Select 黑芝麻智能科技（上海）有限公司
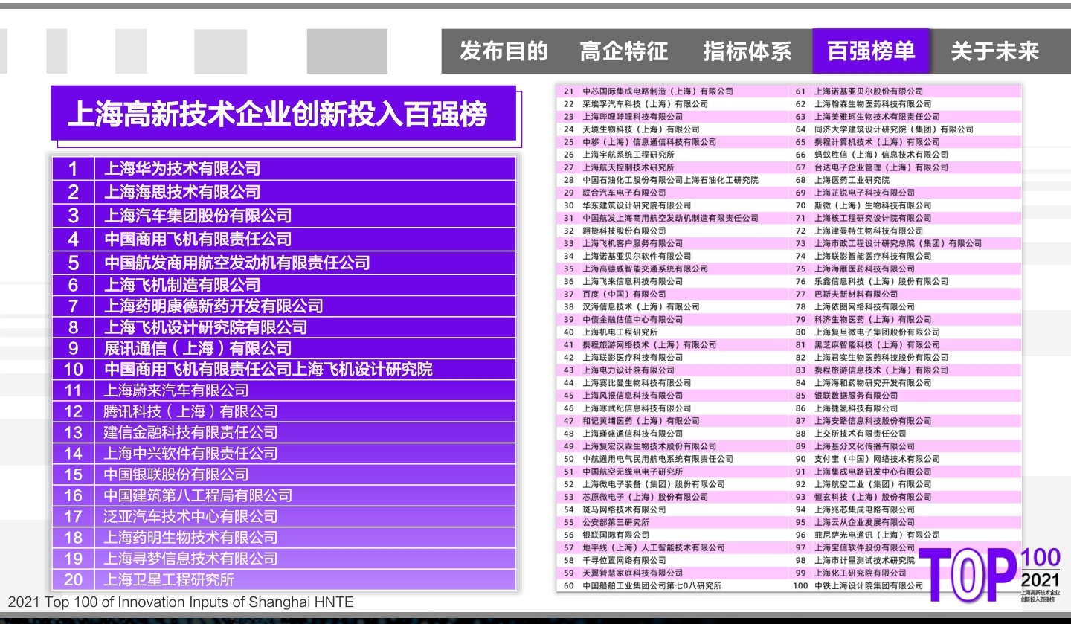Viewport: 1071px width, 624px height. click(877, 344)
